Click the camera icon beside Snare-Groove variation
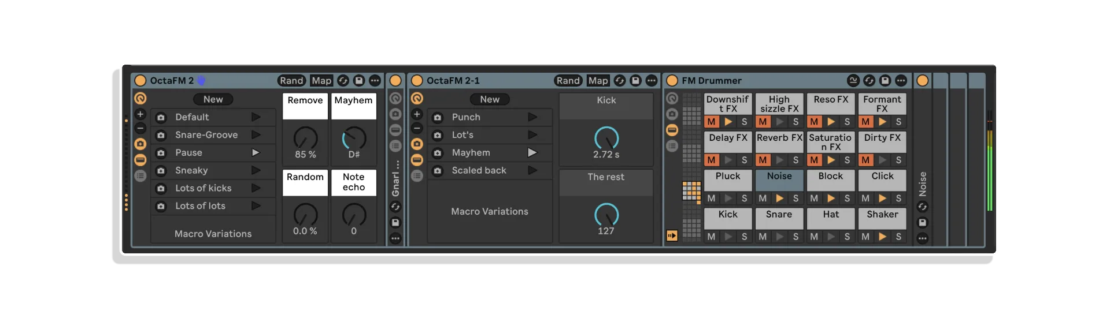Viewport: 1110px width, 318px height. tap(161, 135)
